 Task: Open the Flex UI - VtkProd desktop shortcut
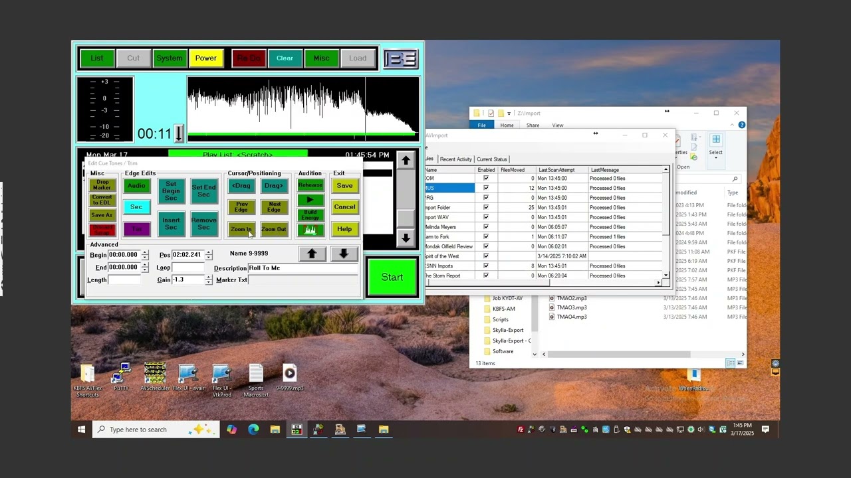222,381
